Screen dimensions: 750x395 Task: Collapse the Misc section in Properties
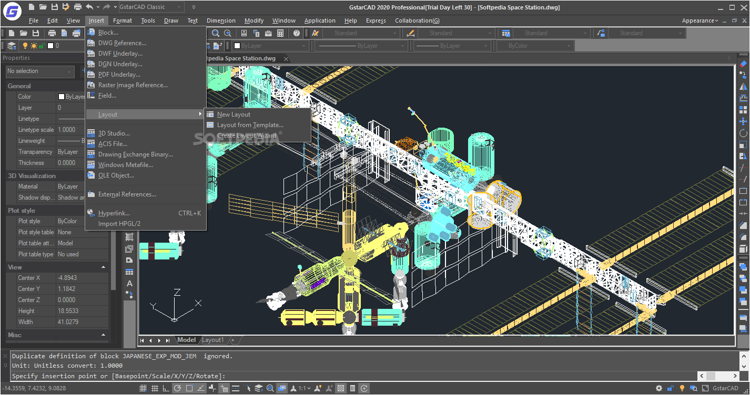(x=104, y=335)
